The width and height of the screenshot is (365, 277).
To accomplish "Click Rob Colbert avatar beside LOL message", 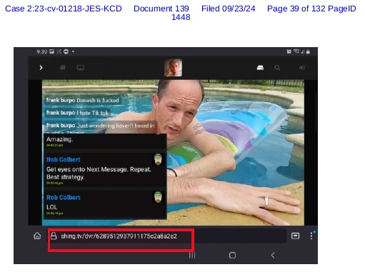I will 158,197.
